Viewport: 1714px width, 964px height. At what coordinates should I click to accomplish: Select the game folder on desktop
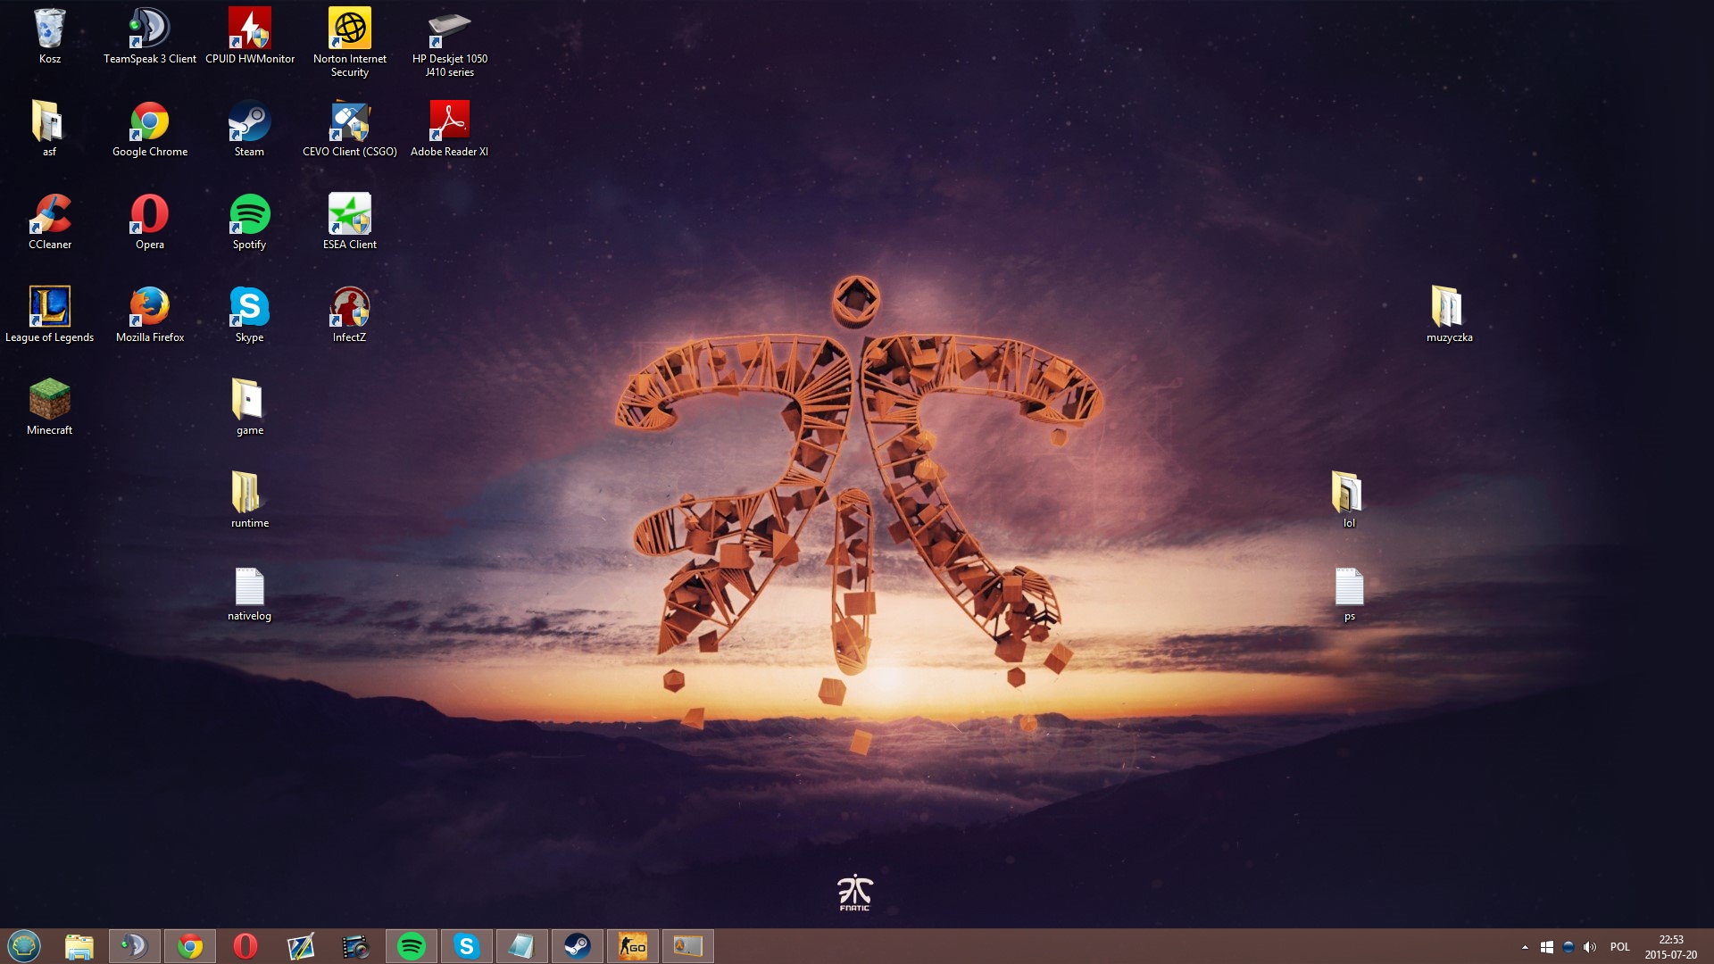point(250,408)
